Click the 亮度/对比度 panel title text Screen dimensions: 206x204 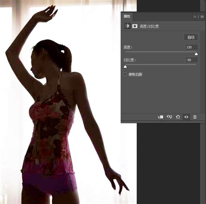point(149,26)
